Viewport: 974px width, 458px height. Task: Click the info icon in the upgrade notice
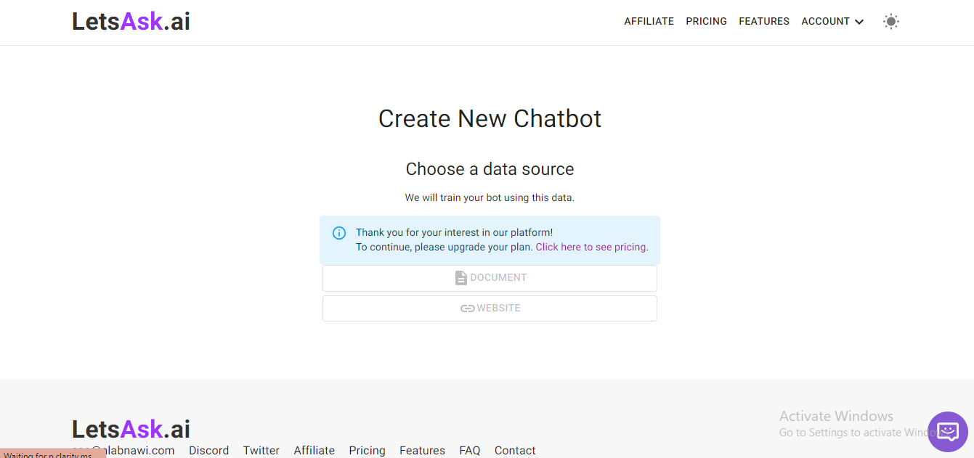[x=339, y=233]
